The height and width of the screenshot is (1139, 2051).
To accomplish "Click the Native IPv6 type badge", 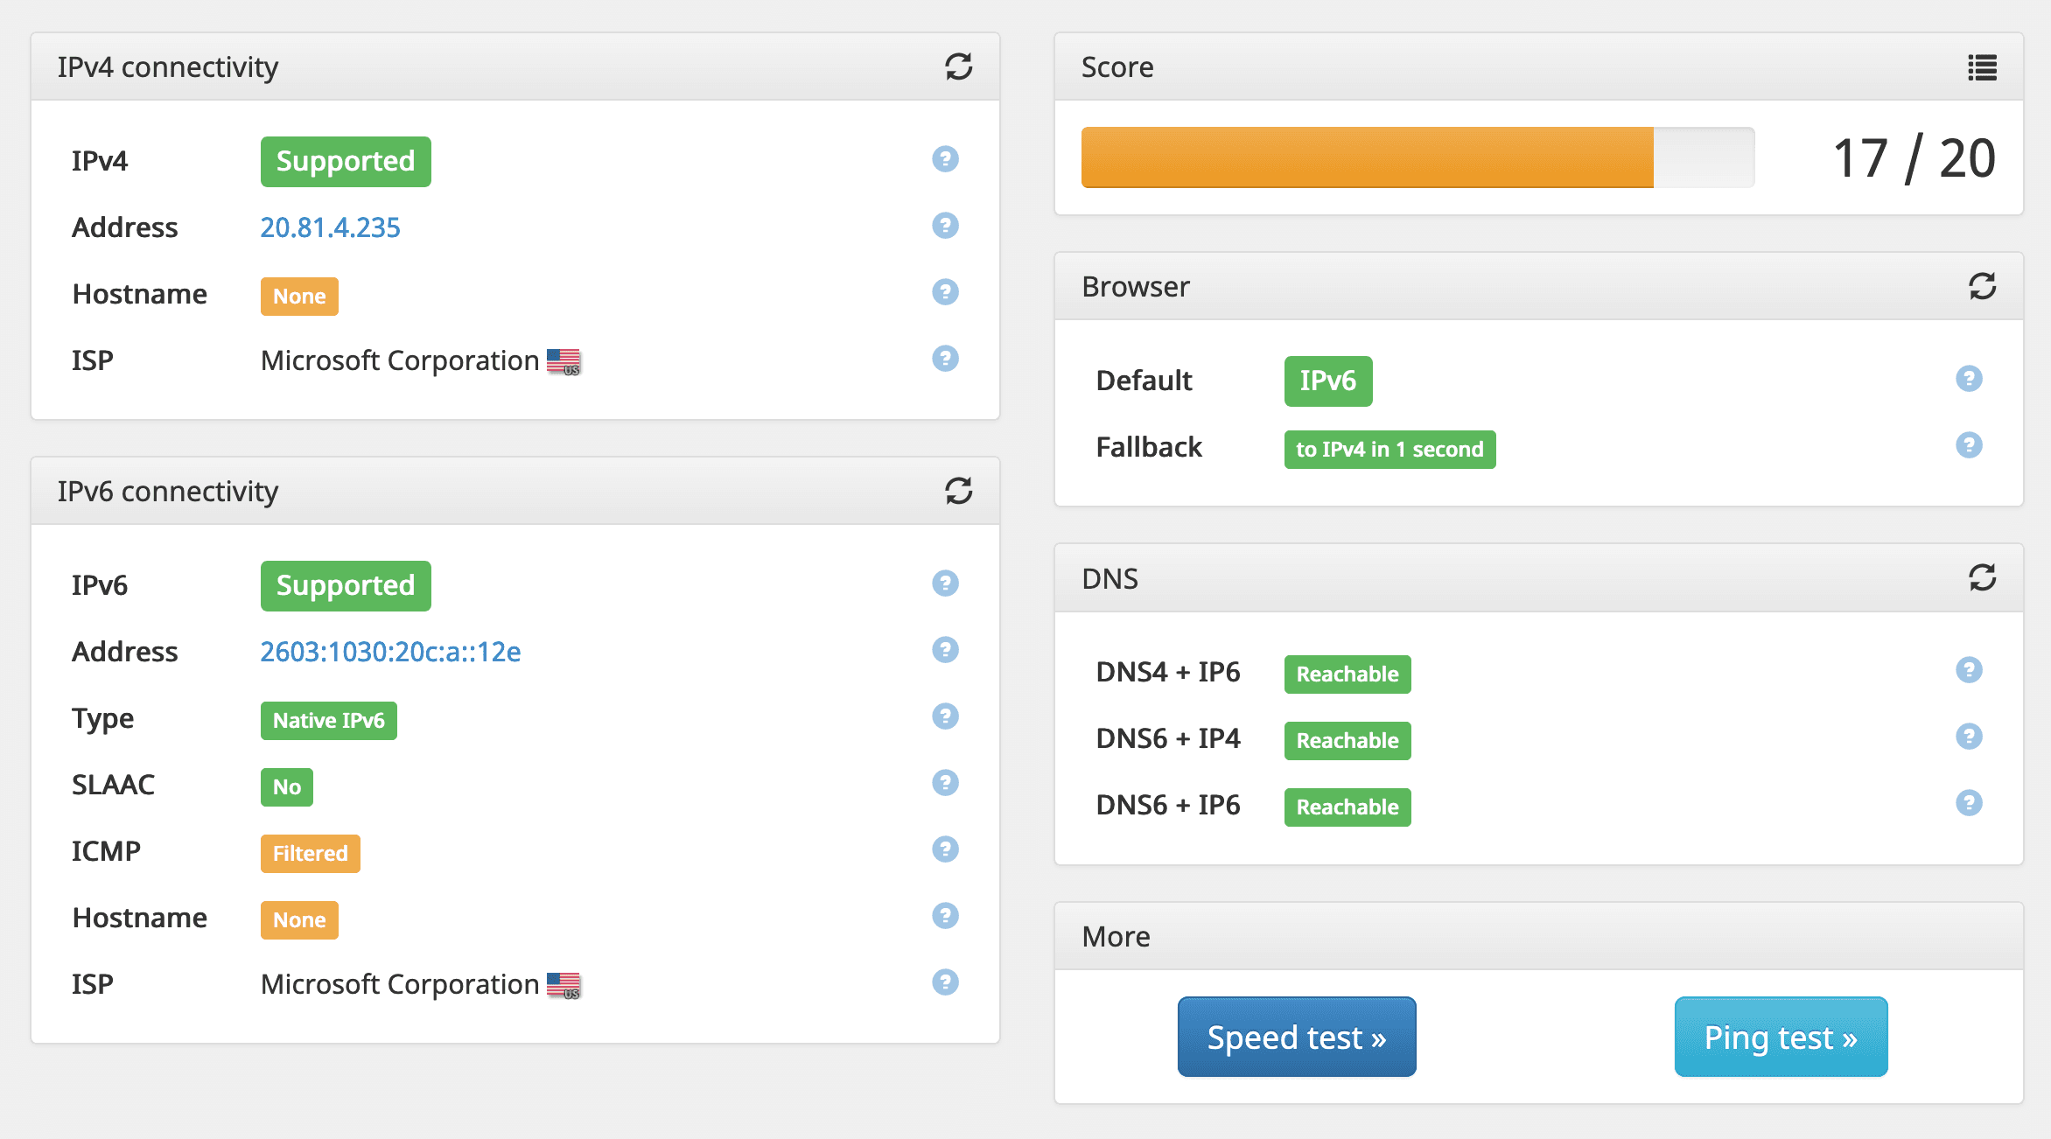I will [x=328, y=721].
